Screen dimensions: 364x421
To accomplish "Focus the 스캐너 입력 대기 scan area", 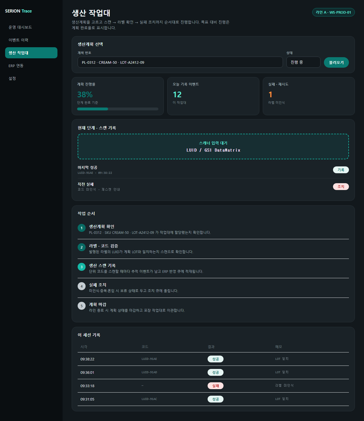I will click(213, 146).
